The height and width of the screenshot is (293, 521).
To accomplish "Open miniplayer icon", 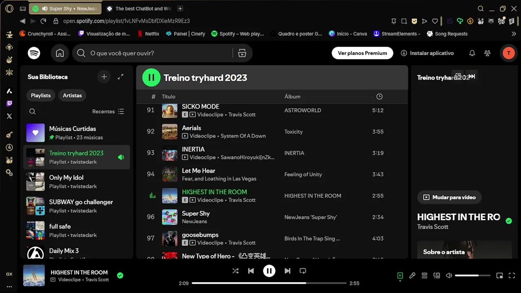I will (500, 276).
